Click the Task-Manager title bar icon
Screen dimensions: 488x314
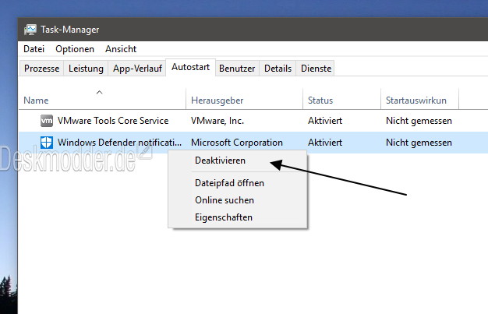(x=30, y=30)
